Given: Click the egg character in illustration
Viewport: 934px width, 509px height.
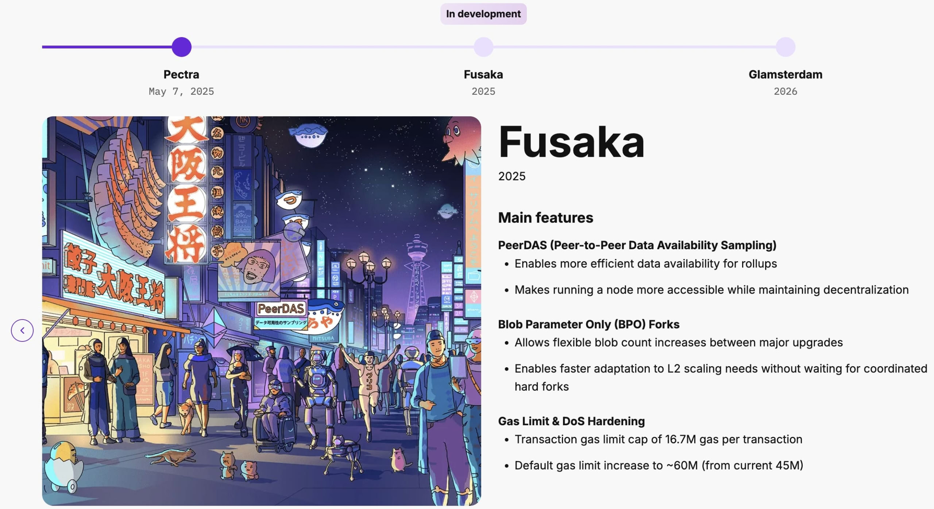Looking at the screenshot, I should click(x=64, y=465).
